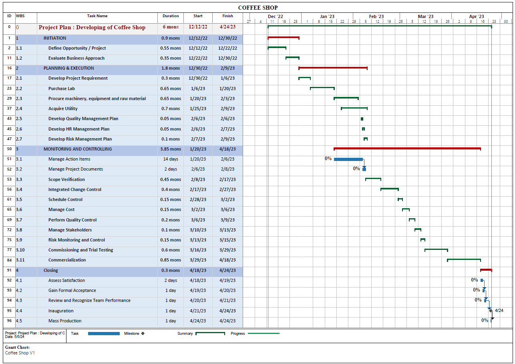This screenshot has width=515, height=364.
Task: Click the Task Name column header
Action: [x=99, y=16]
